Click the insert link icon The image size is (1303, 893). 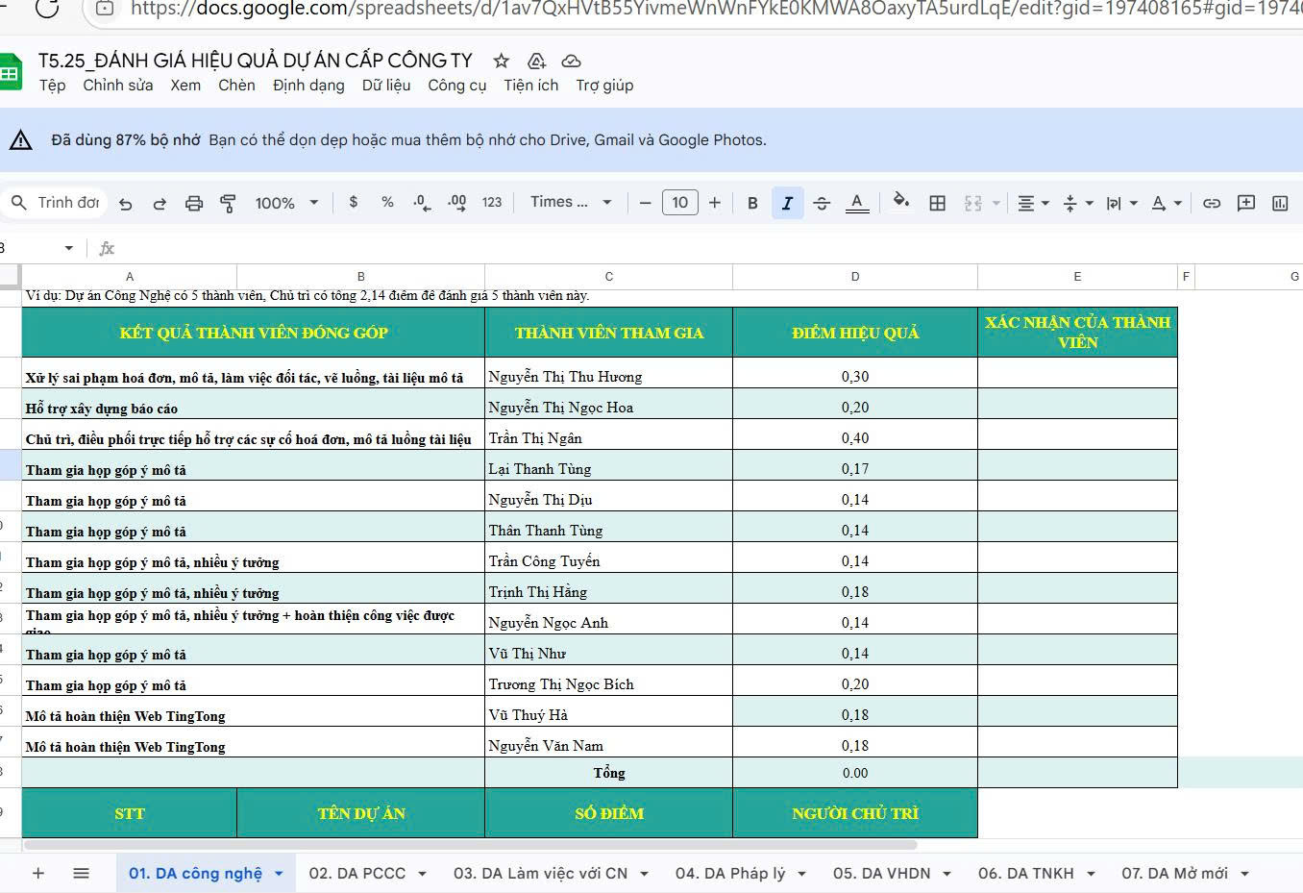point(1212,203)
